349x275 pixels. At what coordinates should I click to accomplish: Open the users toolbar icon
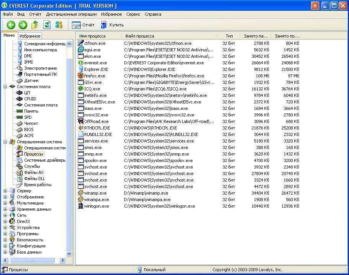point(59,25)
